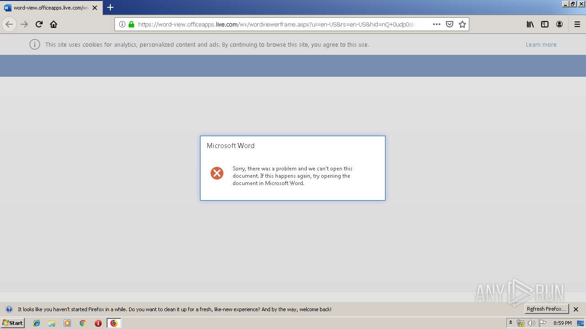Open Windows Explorer folder from taskbar

52,323
